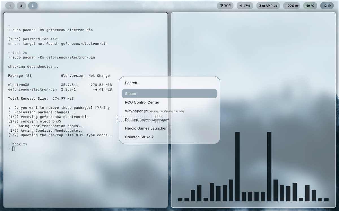
Task: Launch Steam from the launcher list
Action: [x=169, y=94]
